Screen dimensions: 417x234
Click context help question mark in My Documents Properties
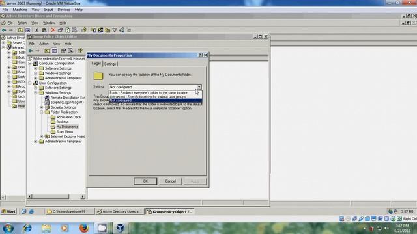tap(200, 55)
